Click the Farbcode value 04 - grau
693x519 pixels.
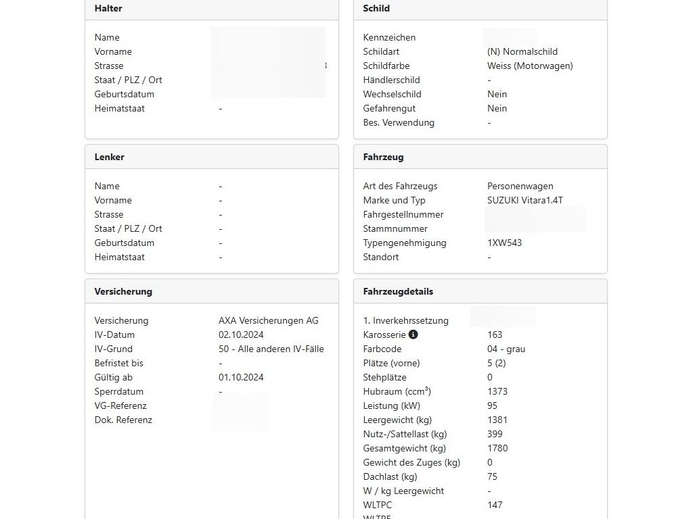click(506, 349)
